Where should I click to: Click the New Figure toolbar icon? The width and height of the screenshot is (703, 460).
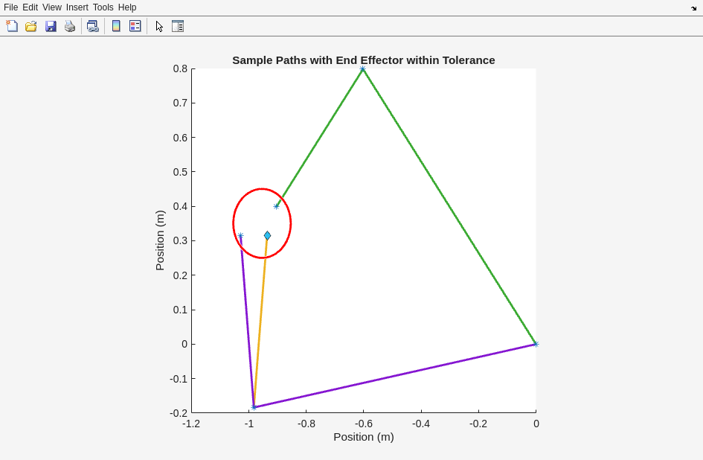coord(12,26)
